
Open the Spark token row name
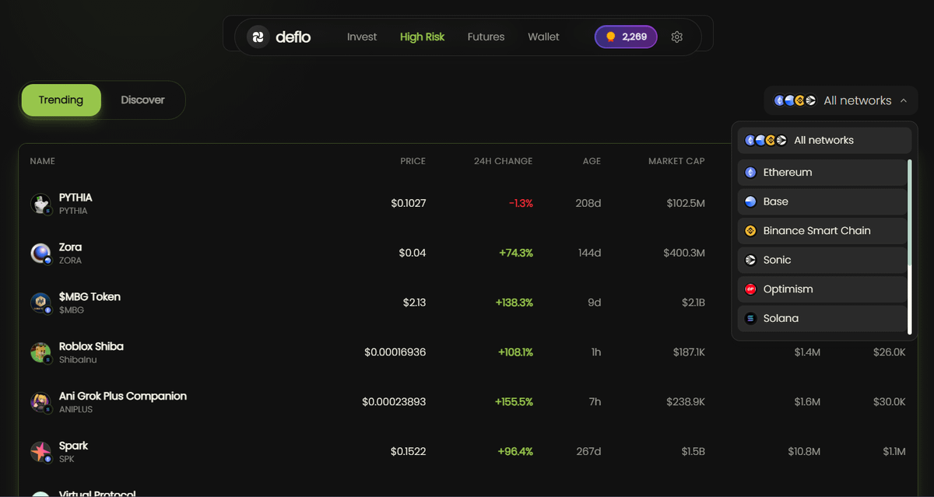pyautogui.click(x=73, y=446)
